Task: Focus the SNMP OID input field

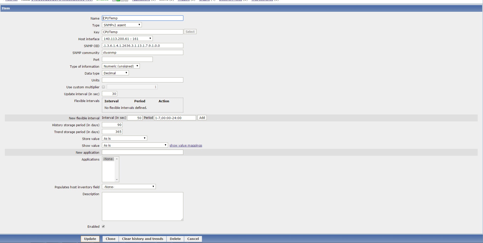Action: [142, 46]
